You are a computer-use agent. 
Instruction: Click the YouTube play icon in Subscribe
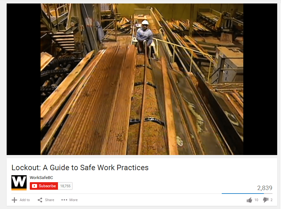35,186
